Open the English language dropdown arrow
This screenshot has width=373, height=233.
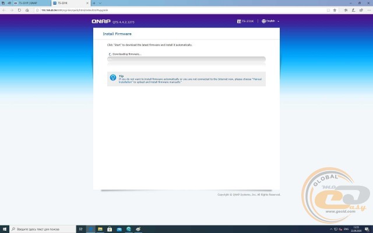(x=279, y=21)
